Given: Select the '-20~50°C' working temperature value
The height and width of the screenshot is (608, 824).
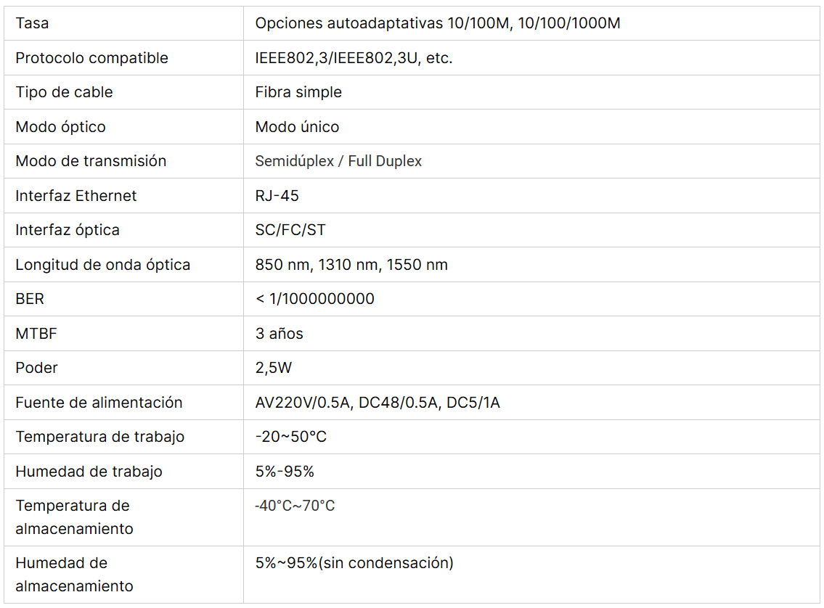Looking at the screenshot, I should (291, 437).
